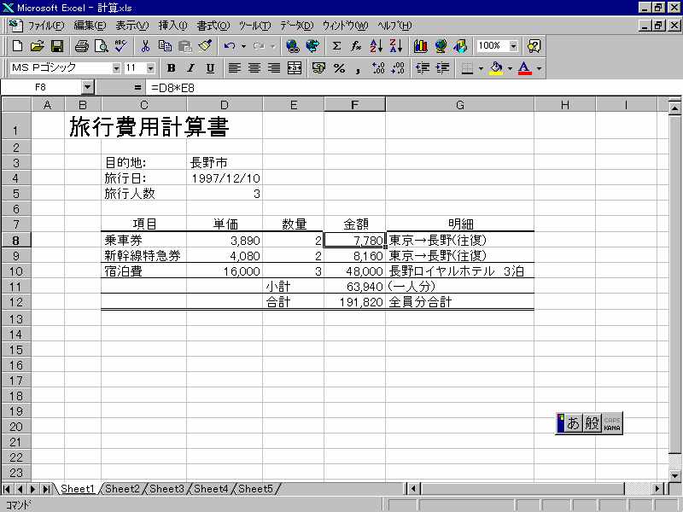The image size is (683, 512).
Task: Apply the yellow fill color bucket
Action: pos(496,68)
